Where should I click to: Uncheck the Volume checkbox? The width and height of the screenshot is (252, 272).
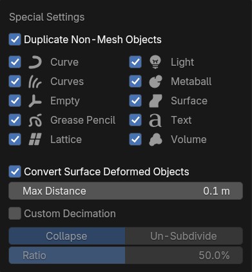coord(135,139)
